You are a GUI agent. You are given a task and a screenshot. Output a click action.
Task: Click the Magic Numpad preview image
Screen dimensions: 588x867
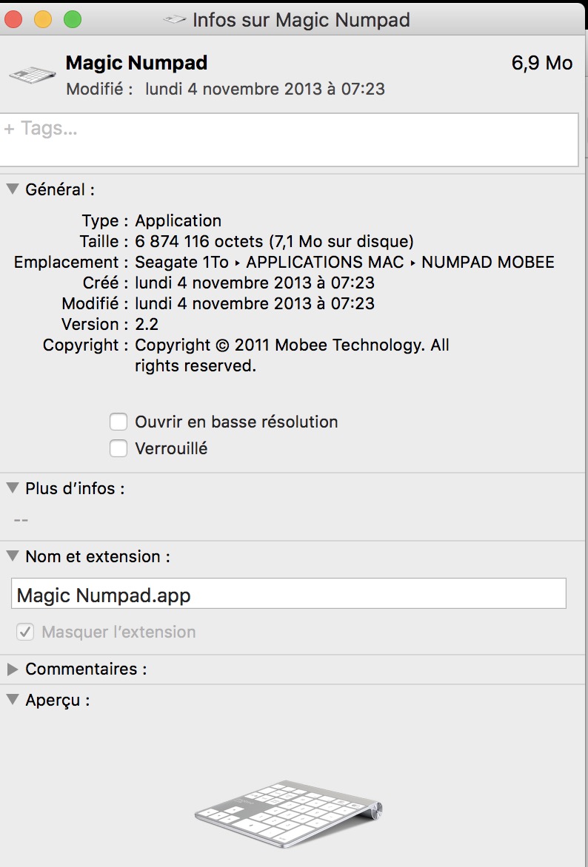tap(289, 813)
